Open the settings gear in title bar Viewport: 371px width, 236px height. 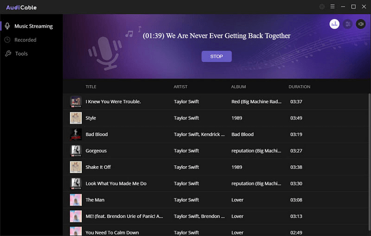coord(322,7)
